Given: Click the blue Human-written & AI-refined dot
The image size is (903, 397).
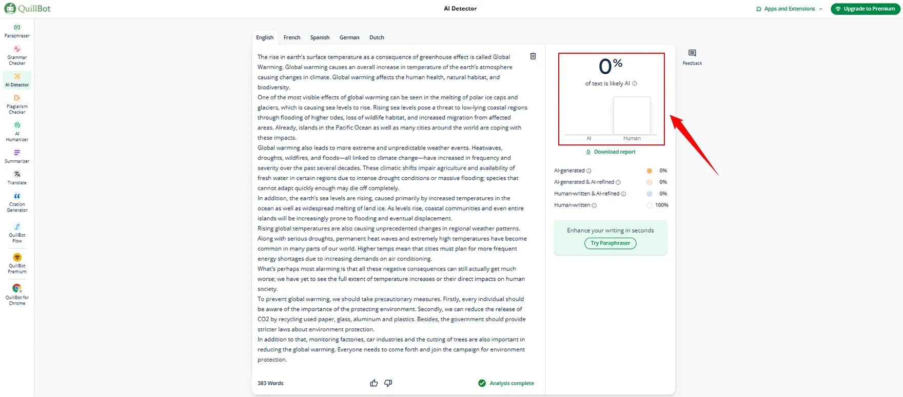Looking at the screenshot, I should pyautogui.click(x=650, y=194).
